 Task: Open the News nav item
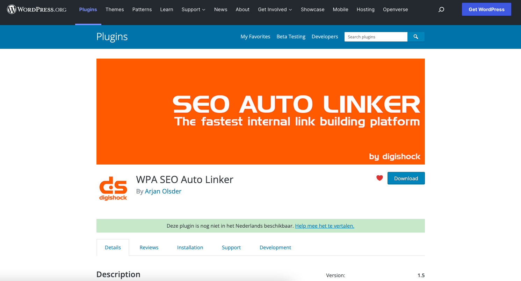tap(221, 9)
